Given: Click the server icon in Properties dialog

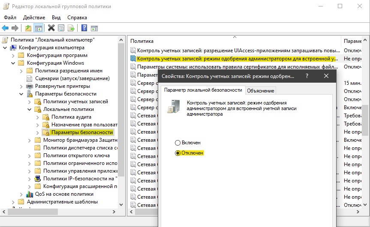Looking at the screenshot, I should [174, 106].
